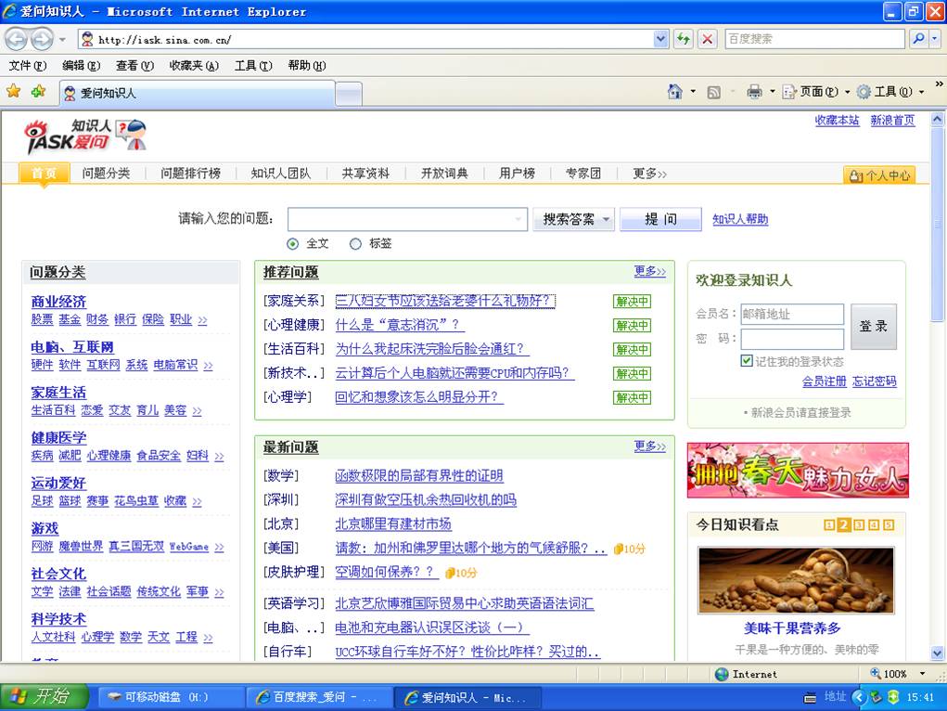
Task: Open search provider dropdown beside magnifier
Action: coord(935,39)
